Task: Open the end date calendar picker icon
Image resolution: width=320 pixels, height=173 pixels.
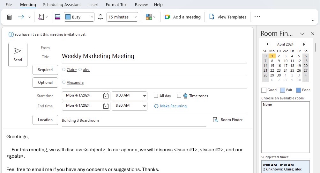Action: click(106, 106)
